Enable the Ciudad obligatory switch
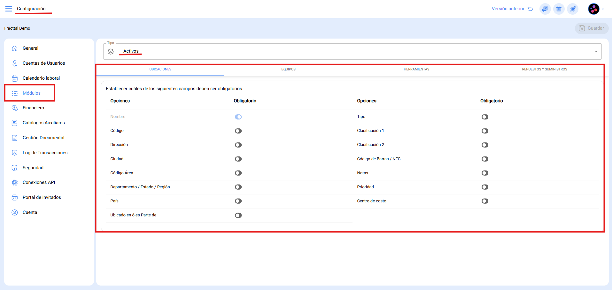612x290 pixels. pos(238,159)
